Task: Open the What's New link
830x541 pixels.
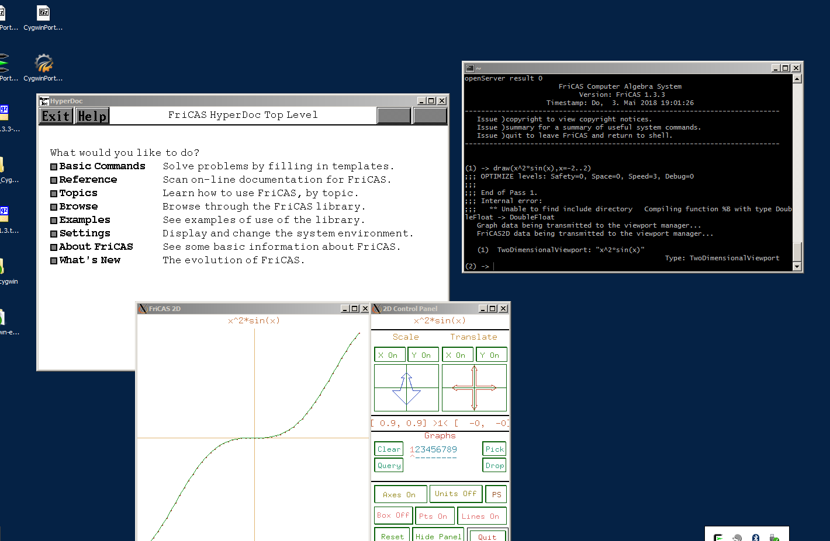Action: 89,260
